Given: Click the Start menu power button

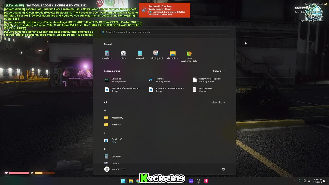Looking at the screenshot, I should coord(223,169).
